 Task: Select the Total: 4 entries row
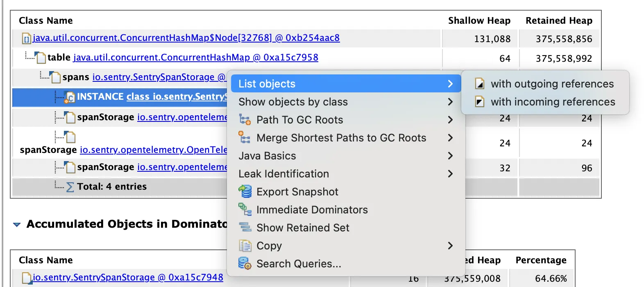click(111, 187)
